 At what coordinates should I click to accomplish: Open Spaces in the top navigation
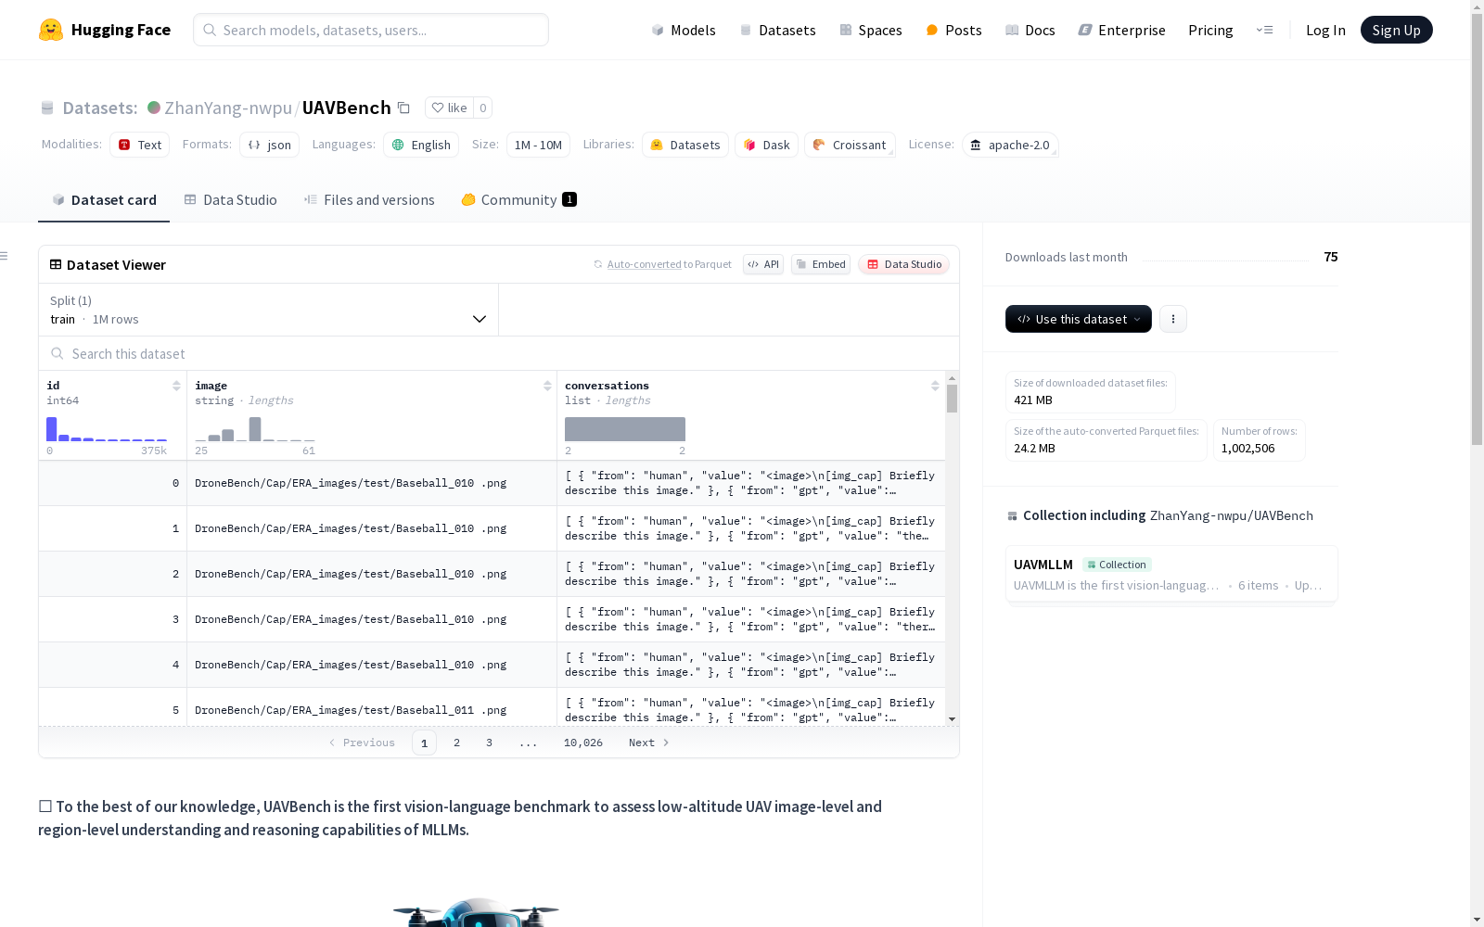tap(871, 30)
